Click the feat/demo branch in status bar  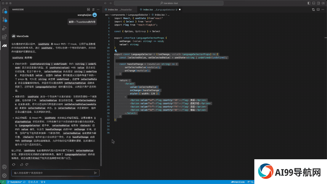pyautogui.click(x=15, y=182)
